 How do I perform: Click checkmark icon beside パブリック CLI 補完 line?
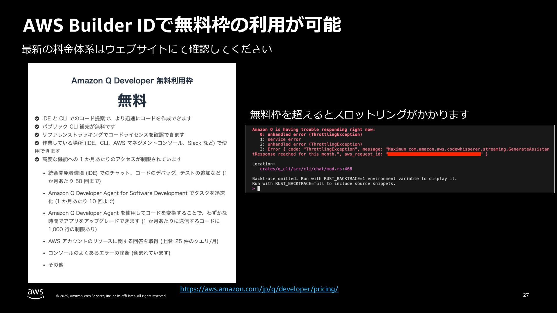37,127
